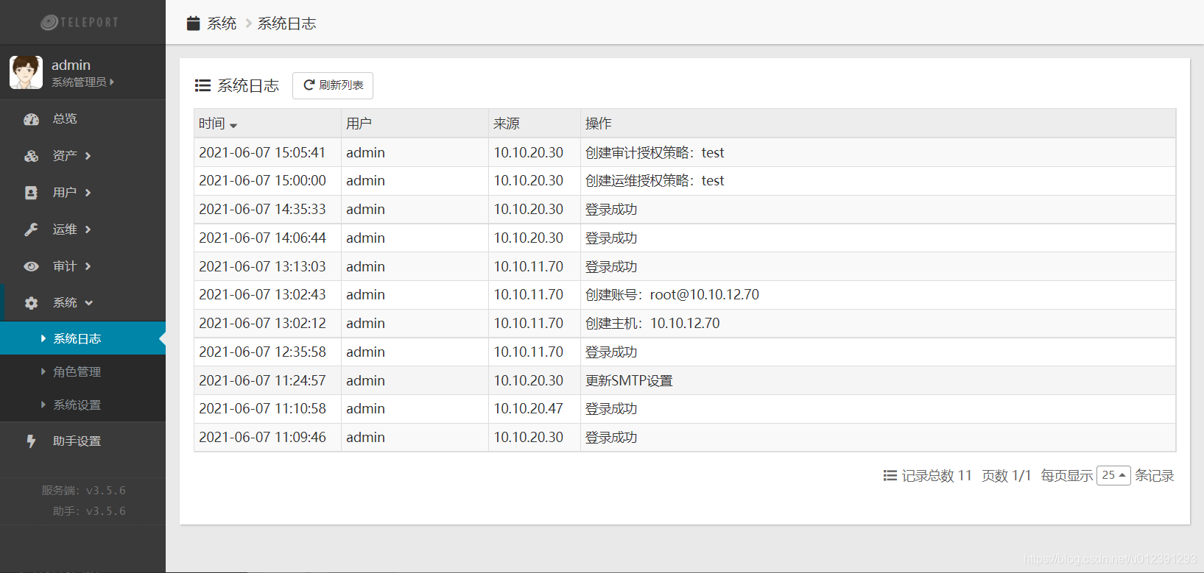
Task: Click the Teleport logo
Action: [80, 22]
